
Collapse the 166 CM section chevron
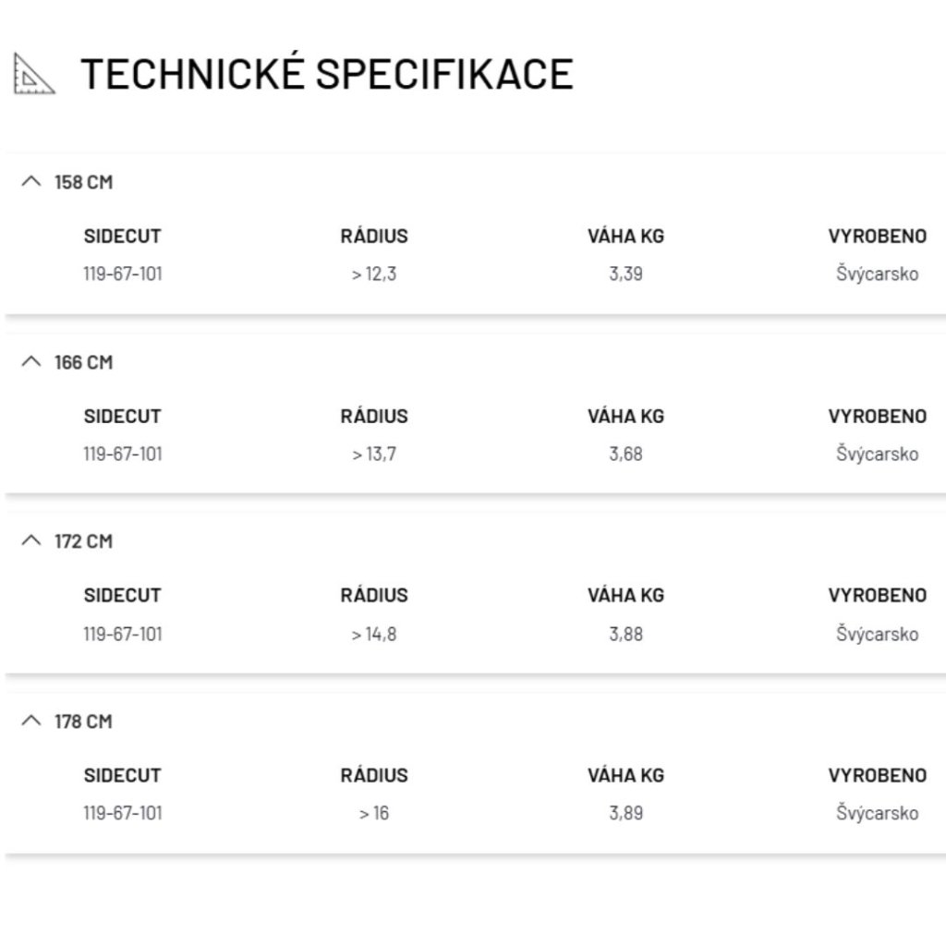(x=31, y=362)
